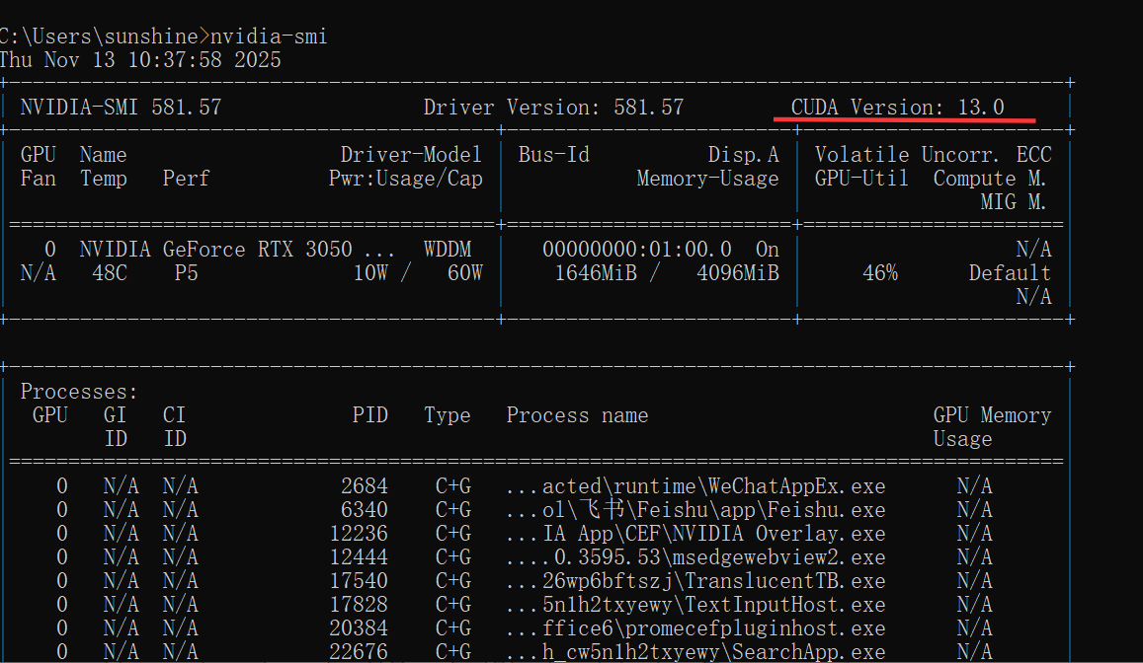Click the NVIDIA Overlay.exe process name

tap(778, 534)
